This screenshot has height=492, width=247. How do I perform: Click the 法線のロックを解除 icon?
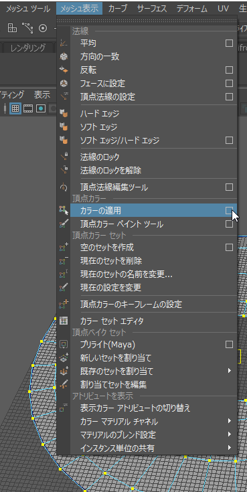[64, 171]
